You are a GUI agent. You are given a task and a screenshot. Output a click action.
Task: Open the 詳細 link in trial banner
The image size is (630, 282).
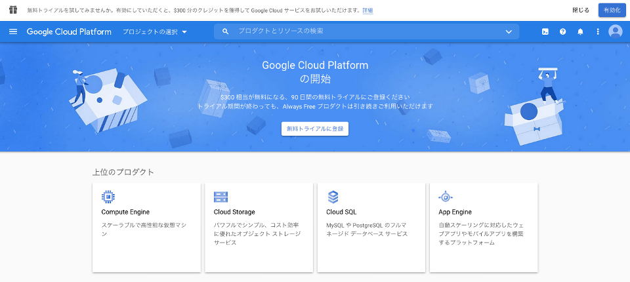(367, 10)
